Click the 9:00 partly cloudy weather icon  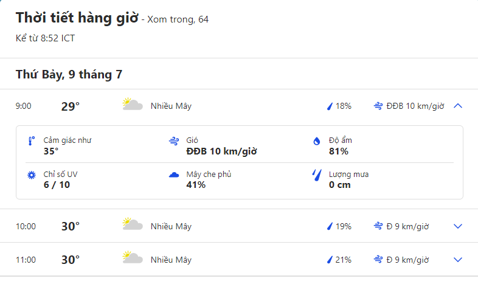coord(132,105)
